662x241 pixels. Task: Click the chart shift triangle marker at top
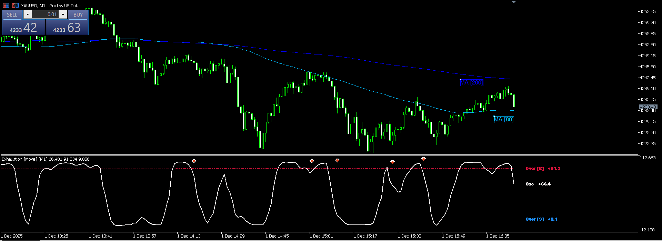coord(514,2)
